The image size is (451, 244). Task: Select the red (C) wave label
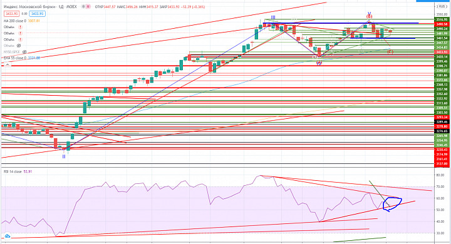[390, 52]
